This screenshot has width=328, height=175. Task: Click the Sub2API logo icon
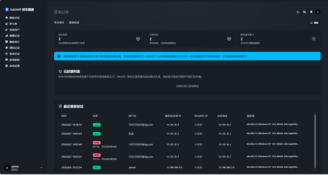pyautogui.click(x=7, y=10)
